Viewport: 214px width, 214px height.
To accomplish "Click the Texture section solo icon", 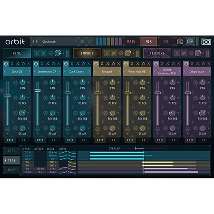I will pos(177,53).
